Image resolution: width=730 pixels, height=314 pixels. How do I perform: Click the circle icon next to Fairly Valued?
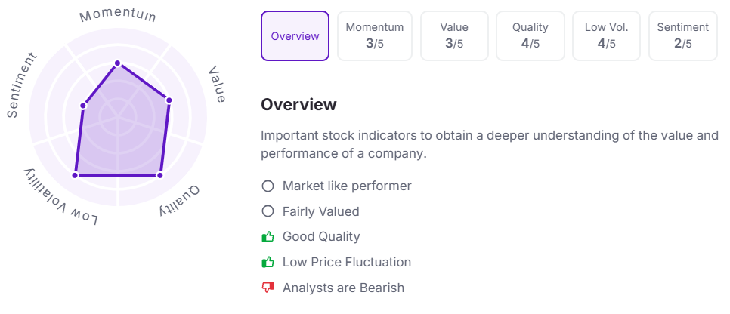[268, 211]
